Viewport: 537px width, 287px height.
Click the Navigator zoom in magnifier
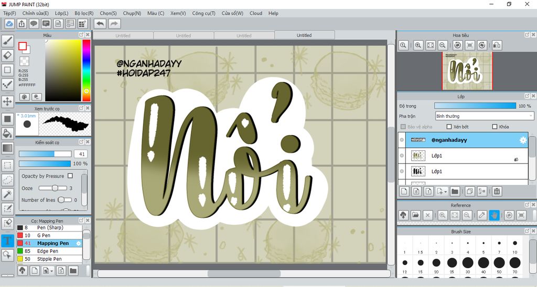click(x=418, y=45)
